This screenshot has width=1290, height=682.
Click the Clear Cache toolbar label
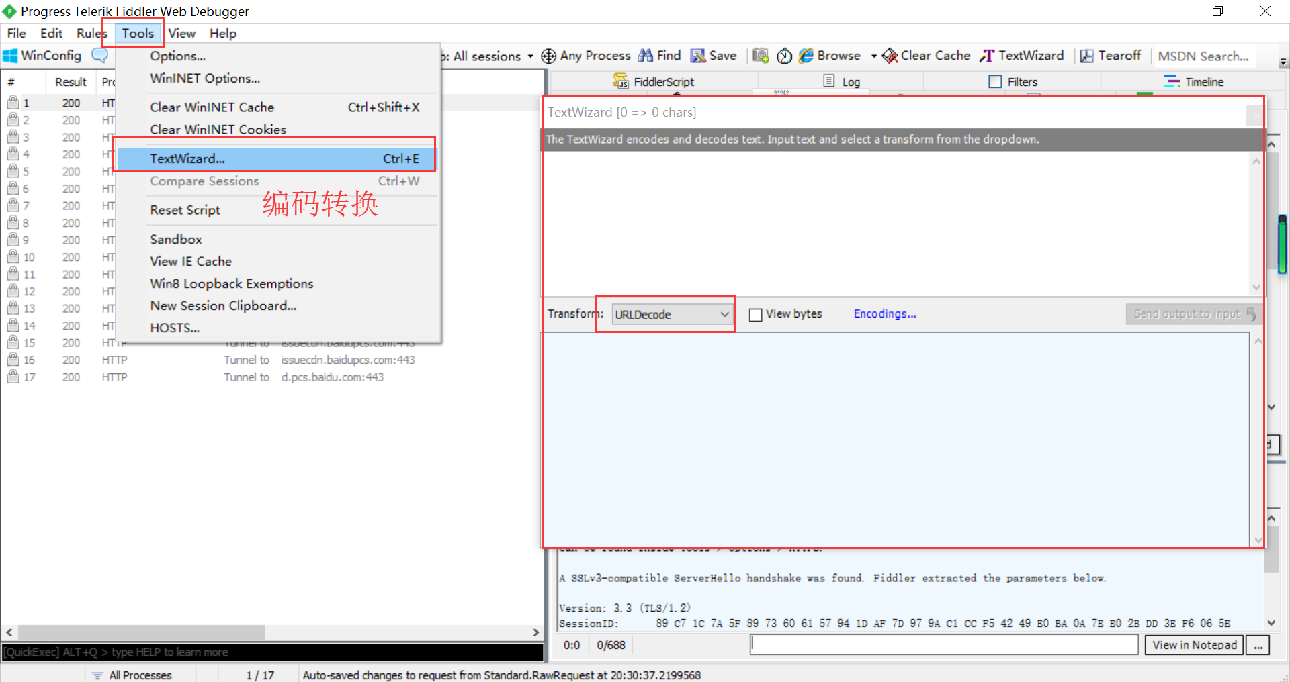coord(935,56)
